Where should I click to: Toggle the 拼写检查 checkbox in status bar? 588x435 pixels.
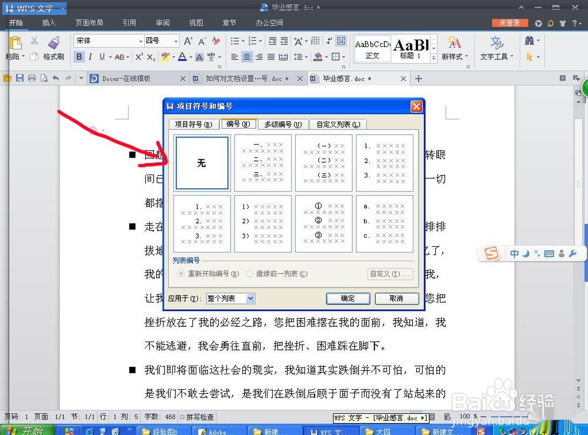[x=182, y=417]
